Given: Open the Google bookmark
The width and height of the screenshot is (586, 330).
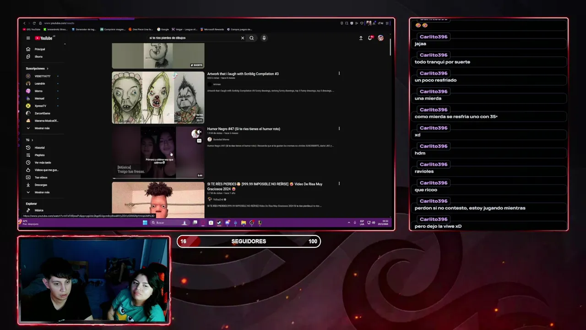Looking at the screenshot, I should click(163, 29).
